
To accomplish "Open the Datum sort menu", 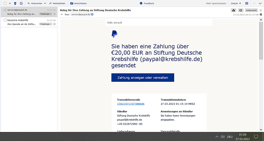I will (236, 3).
